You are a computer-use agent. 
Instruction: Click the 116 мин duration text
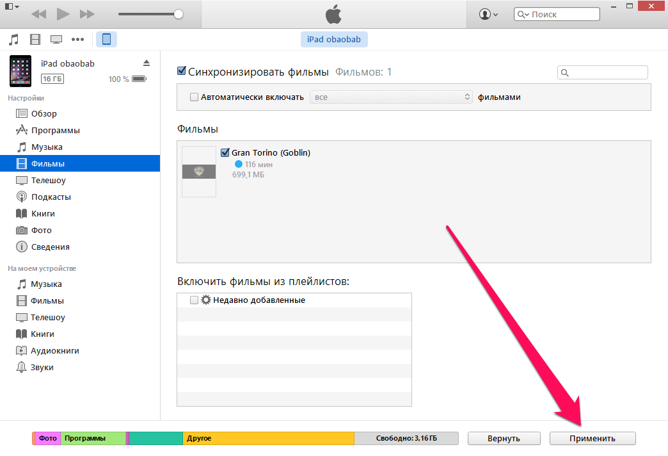click(x=258, y=164)
